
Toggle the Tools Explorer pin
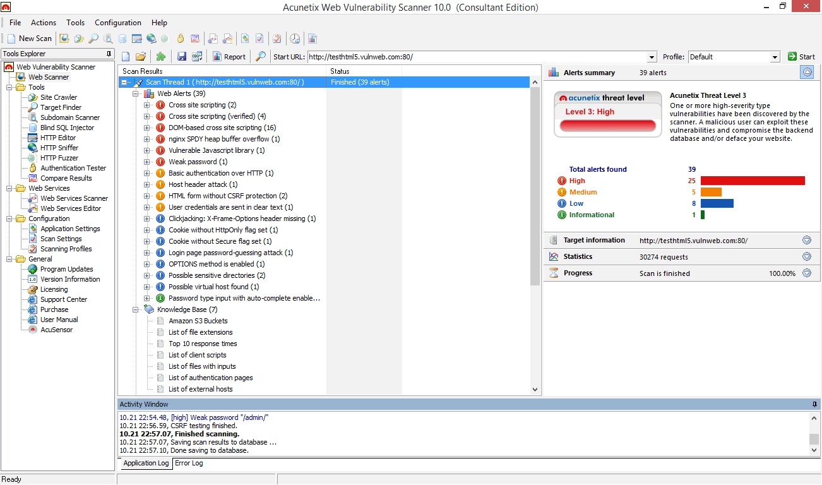pyautogui.click(x=109, y=54)
